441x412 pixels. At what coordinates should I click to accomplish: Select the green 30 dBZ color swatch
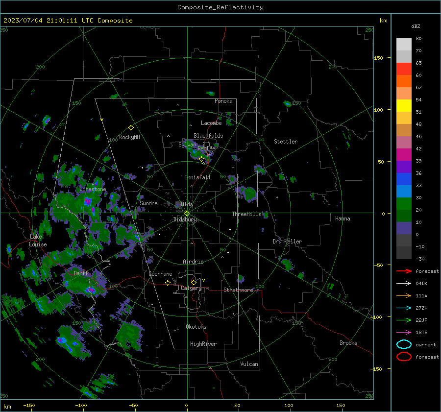click(x=404, y=204)
